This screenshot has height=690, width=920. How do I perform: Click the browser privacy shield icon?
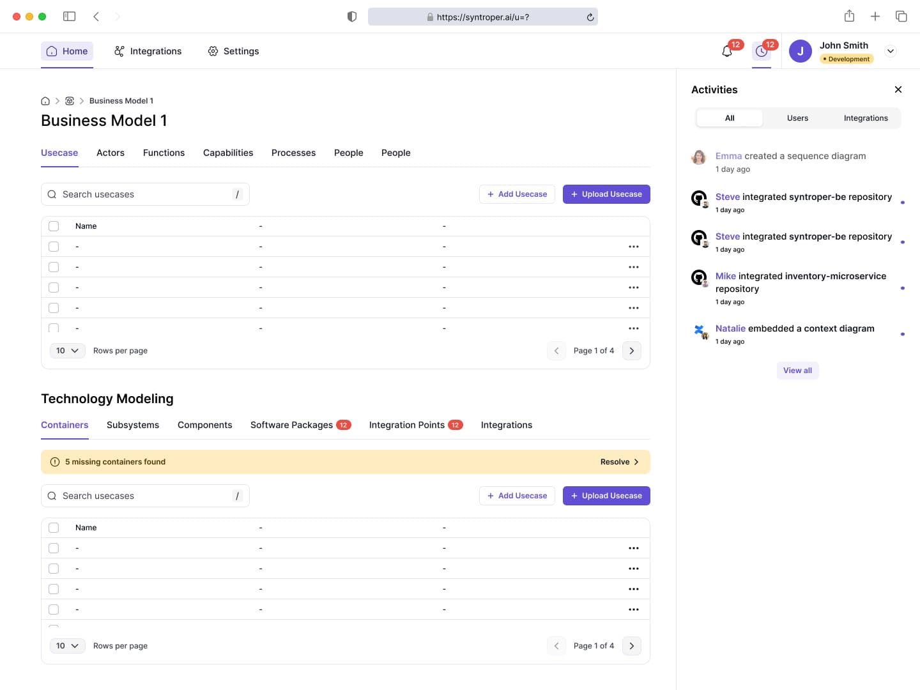(351, 17)
